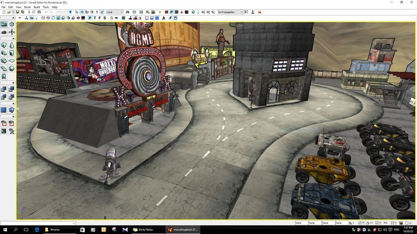This screenshot has width=417, height=234.
Task: Create a Cone builder brush
Action: [x=12, y=45]
